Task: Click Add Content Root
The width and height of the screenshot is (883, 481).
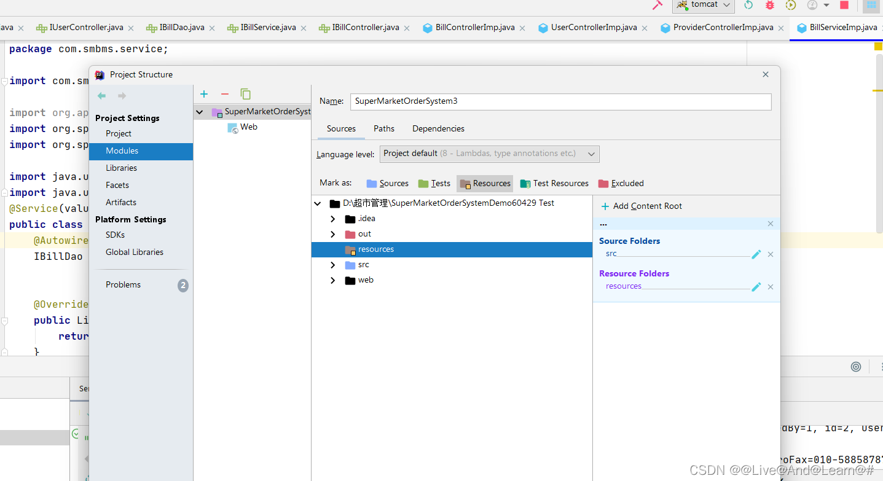Action: point(641,206)
